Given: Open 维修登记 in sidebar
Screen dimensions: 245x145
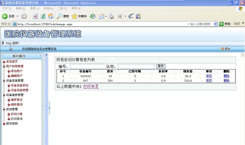Looking at the screenshot, I should 16,100.
